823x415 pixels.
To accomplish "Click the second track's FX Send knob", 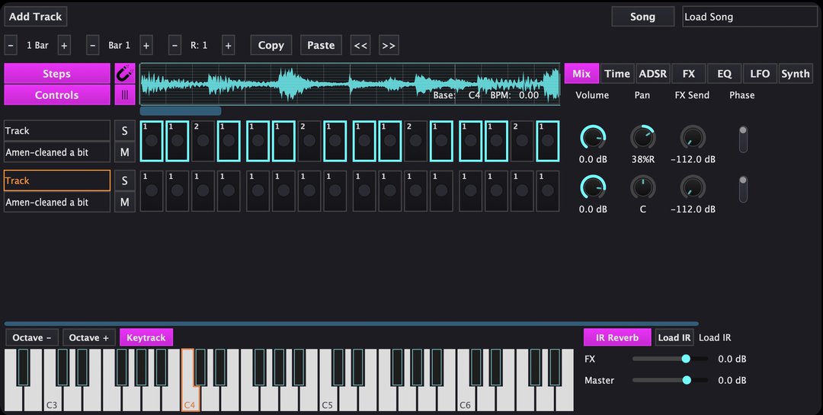I will tap(693, 188).
